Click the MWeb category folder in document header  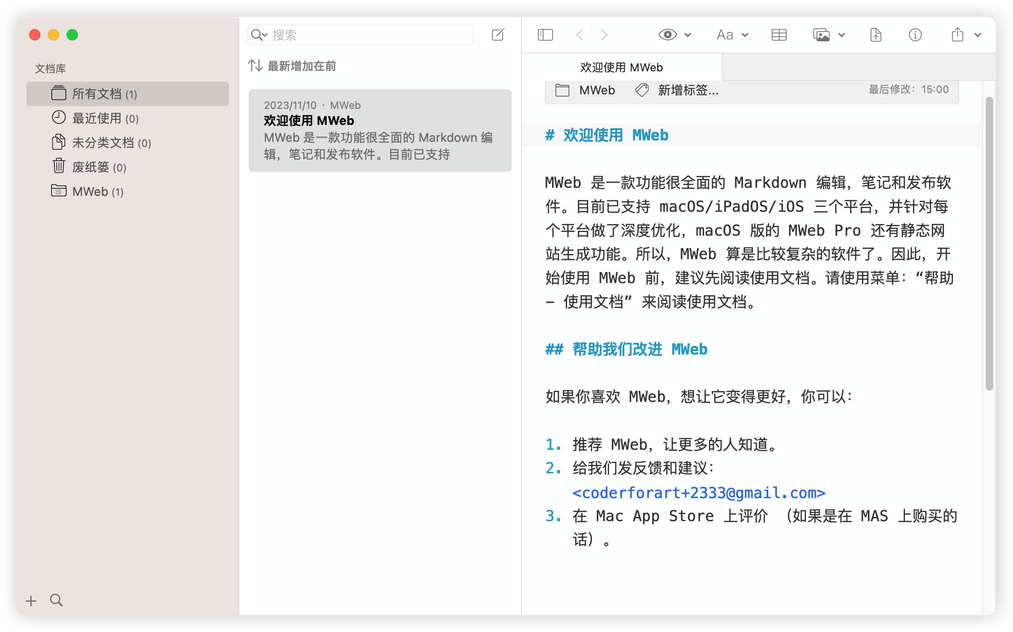[x=597, y=90]
